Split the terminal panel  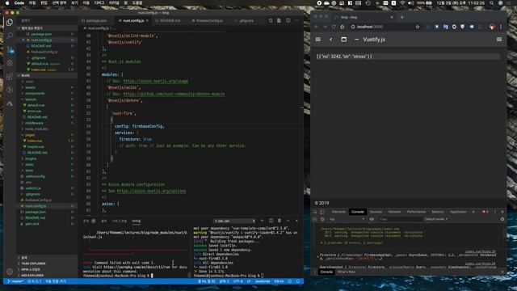point(271,221)
